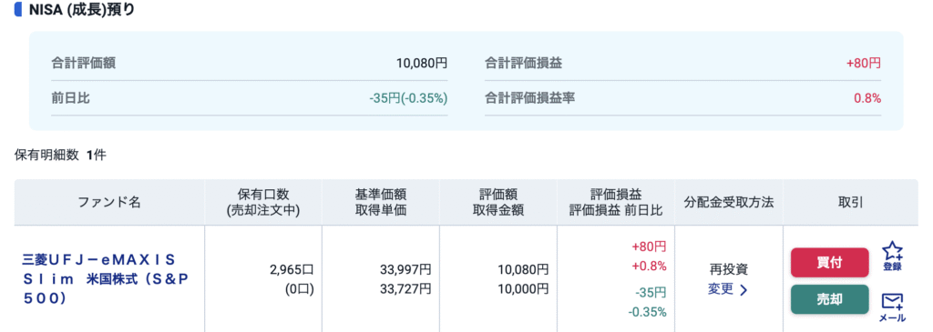Click the 評価損益 前日比 column header
Viewport: 933px width, 332px height.
pyautogui.click(x=616, y=202)
